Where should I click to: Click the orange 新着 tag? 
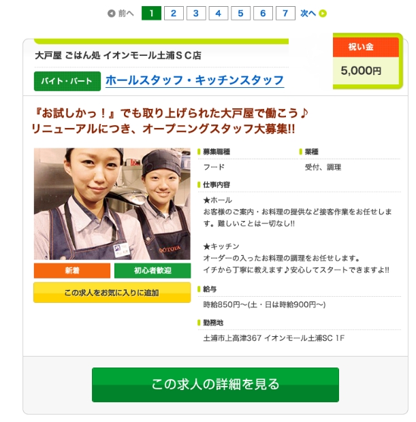(x=72, y=270)
